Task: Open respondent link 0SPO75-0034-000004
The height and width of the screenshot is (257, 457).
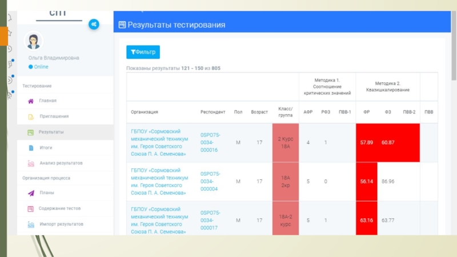Action: coord(210,182)
